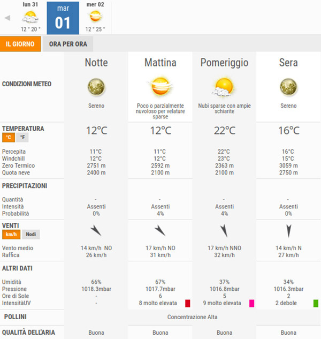Click the 22°C Pomeriggio temperature

pyautogui.click(x=225, y=131)
